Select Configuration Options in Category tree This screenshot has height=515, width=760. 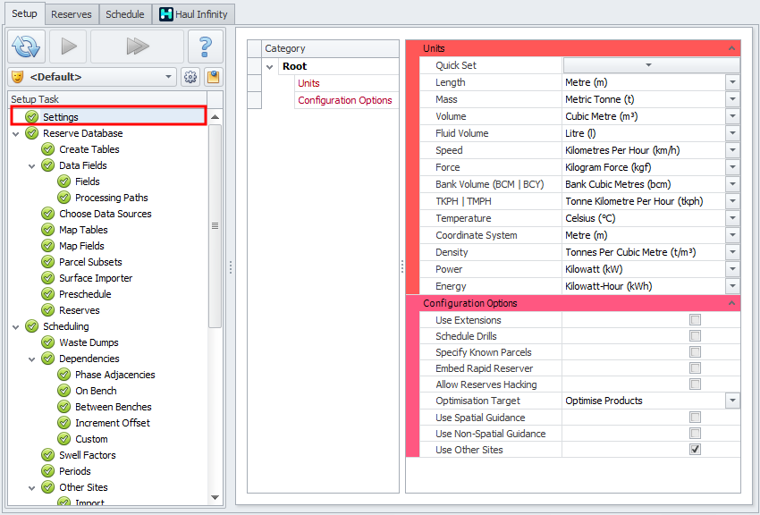point(344,100)
